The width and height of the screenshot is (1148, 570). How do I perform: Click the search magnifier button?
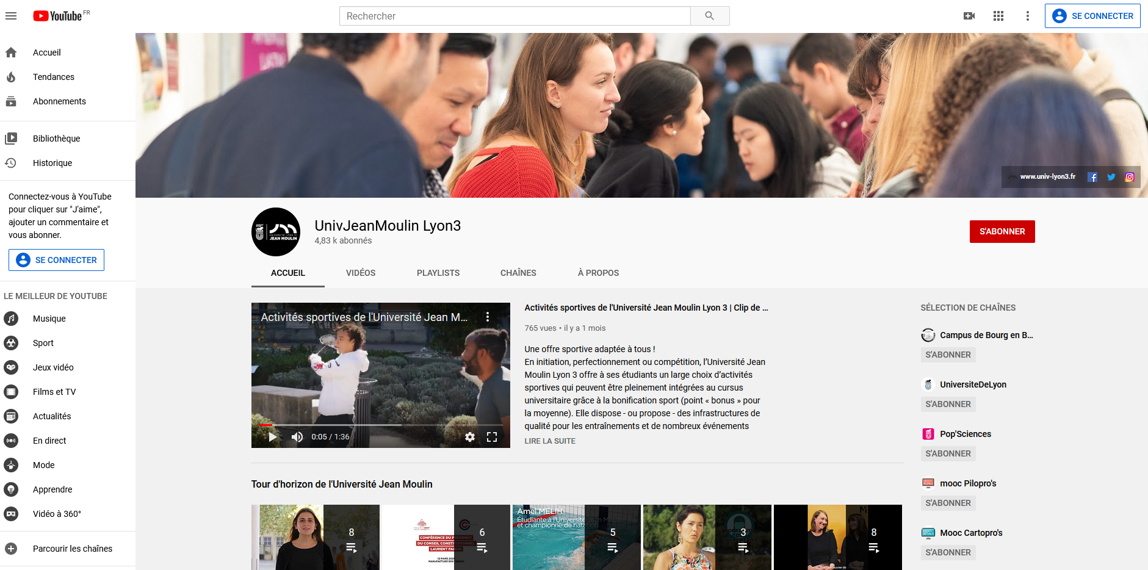[709, 16]
